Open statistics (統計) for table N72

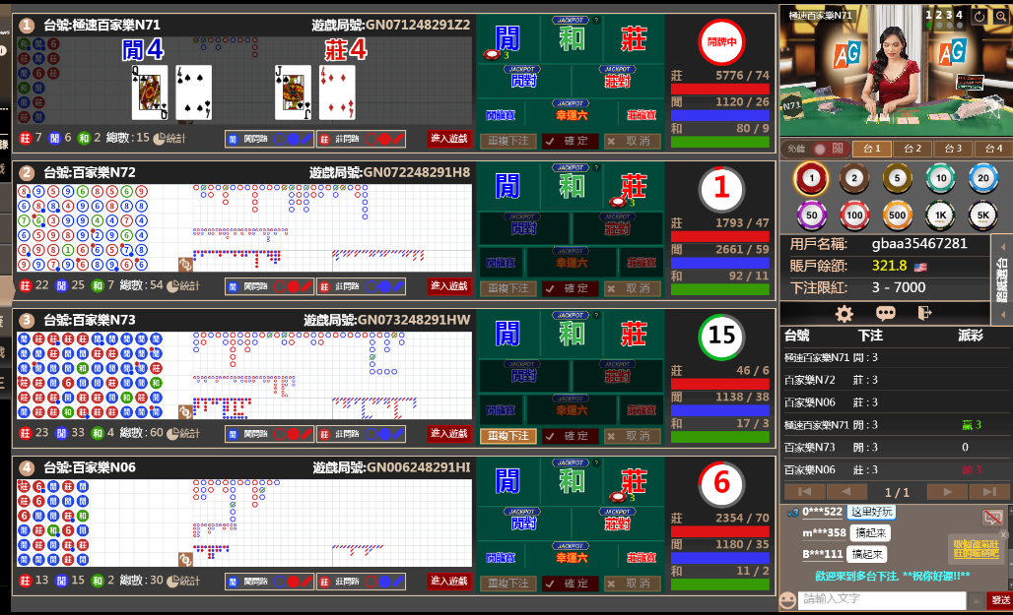click(183, 285)
